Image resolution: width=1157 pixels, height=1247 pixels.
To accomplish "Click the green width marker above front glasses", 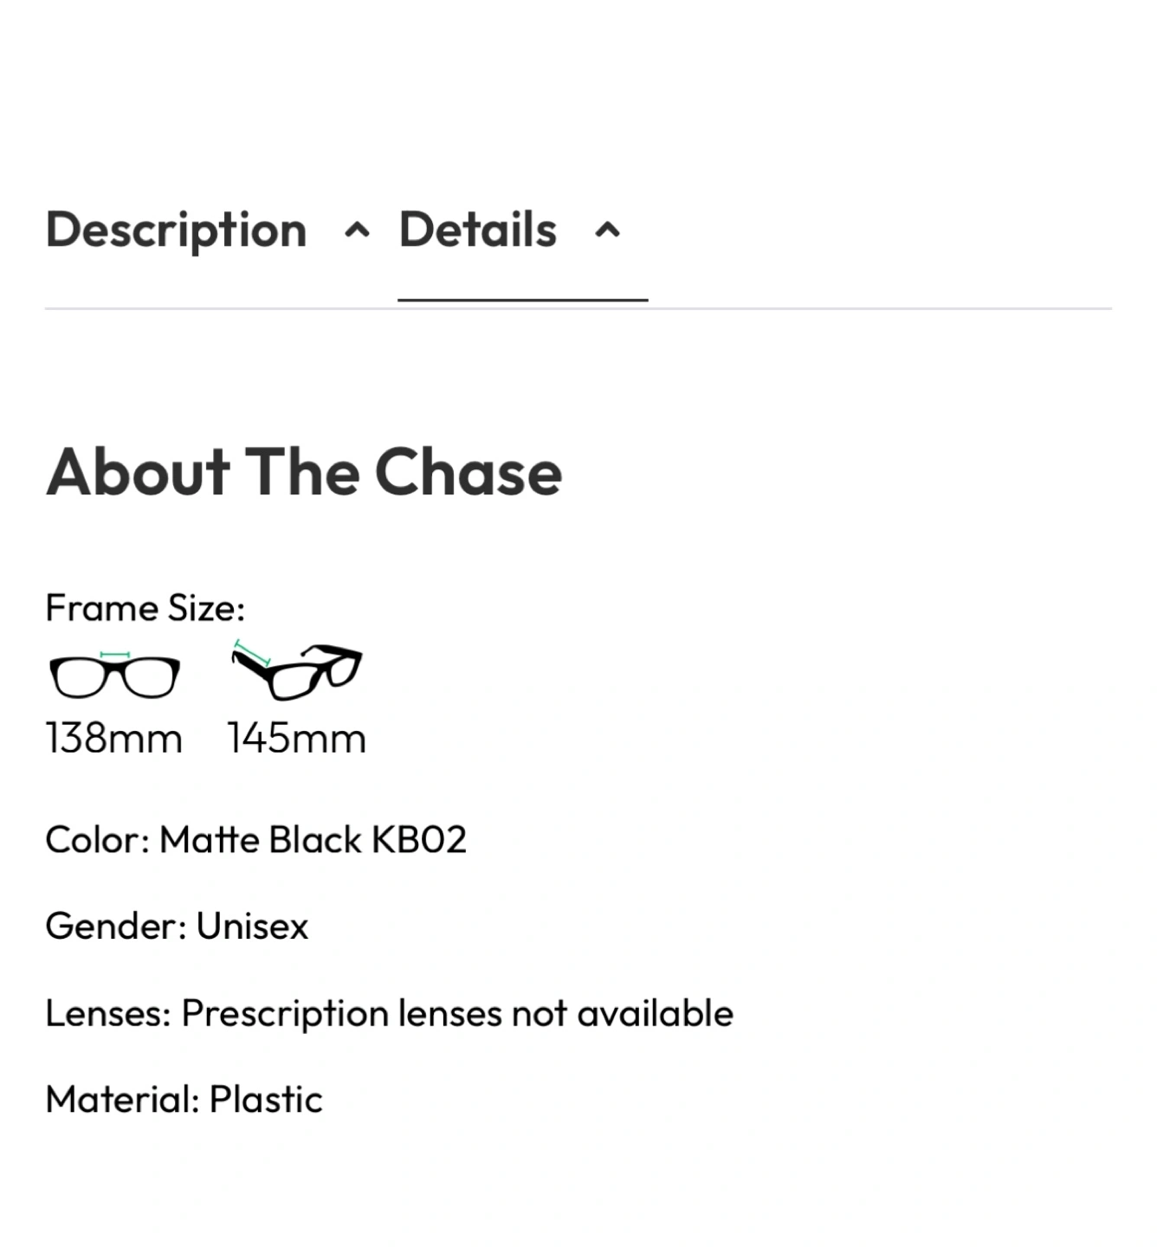I will (114, 655).
